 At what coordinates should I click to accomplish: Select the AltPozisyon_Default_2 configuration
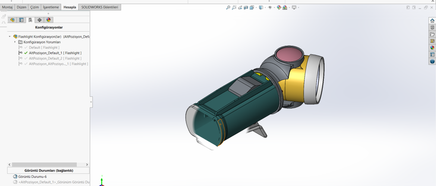[55, 58]
